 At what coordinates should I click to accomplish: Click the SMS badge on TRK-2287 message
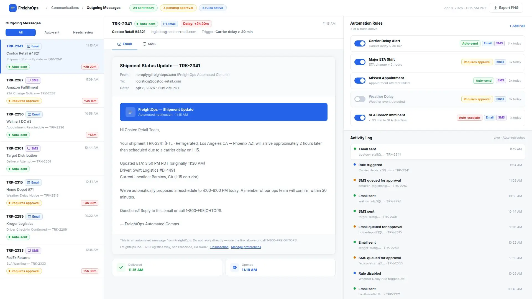tap(33, 80)
